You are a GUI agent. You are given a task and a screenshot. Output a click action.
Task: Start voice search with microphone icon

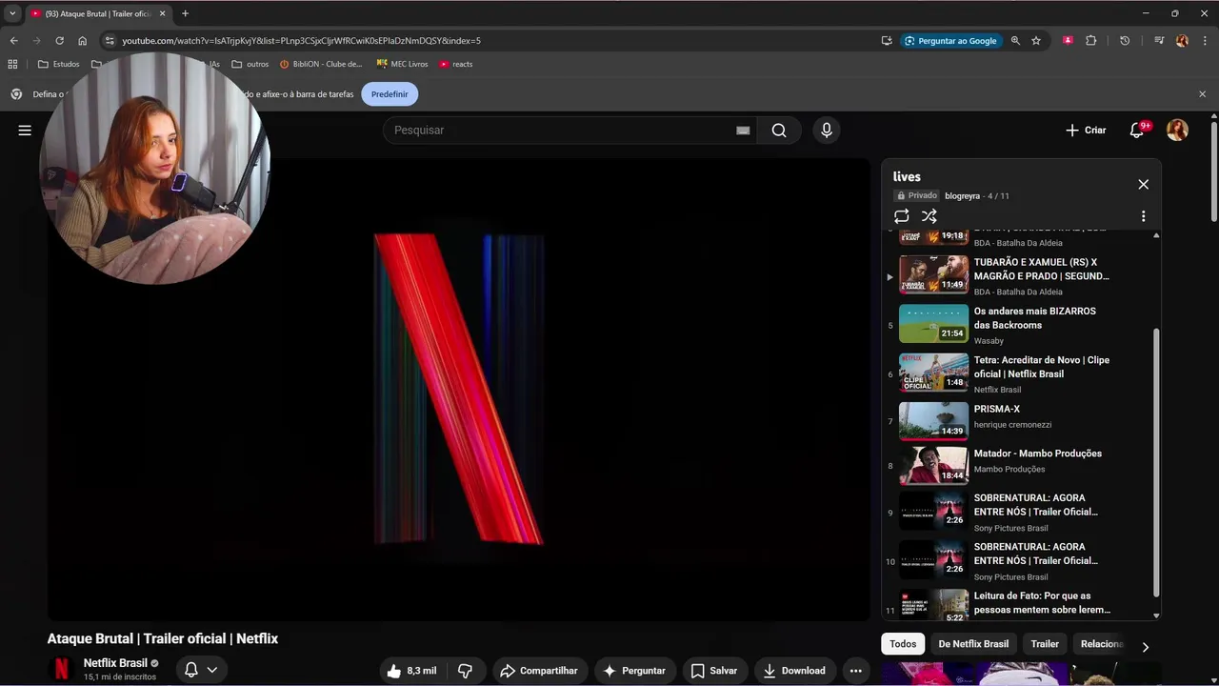(x=827, y=131)
